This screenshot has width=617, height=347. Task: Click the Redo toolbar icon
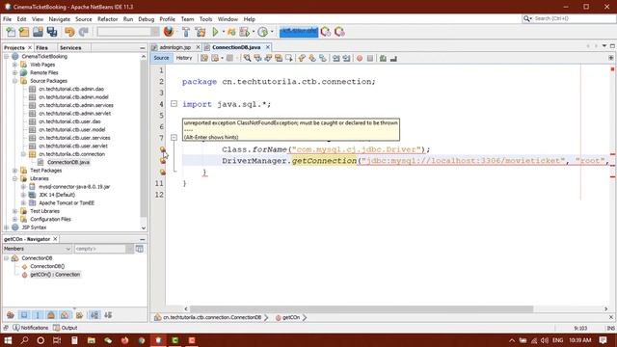[x=84, y=32]
